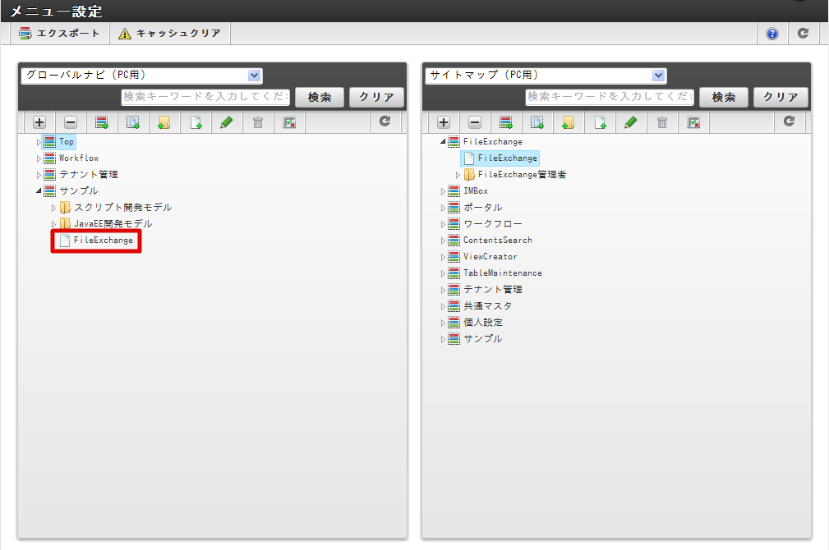
Task: Expand the ワークフロー tree node
Action: point(443,223)
